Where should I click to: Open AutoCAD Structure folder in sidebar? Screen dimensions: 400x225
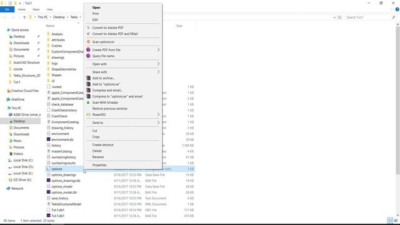click(26, 62)
